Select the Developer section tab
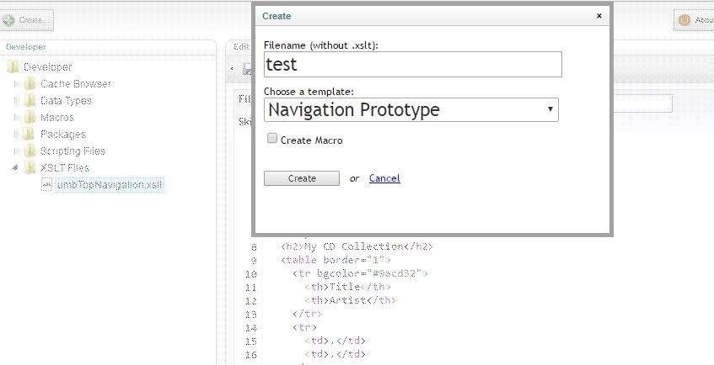This screenshot has height=365, width=714. point(26,47)
